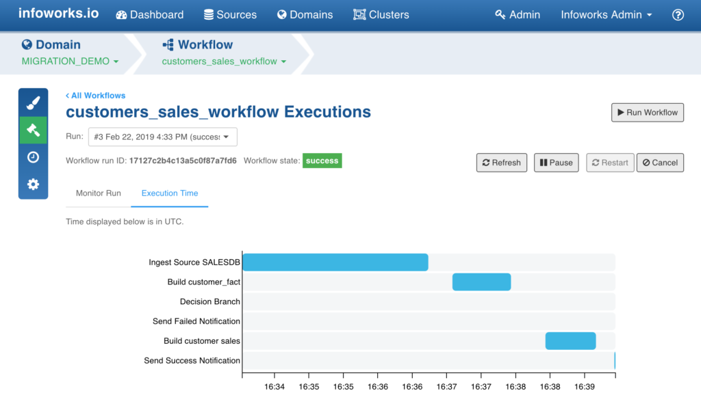
Task: Open the Dashboard from top navigation
Action: [149, 14]
